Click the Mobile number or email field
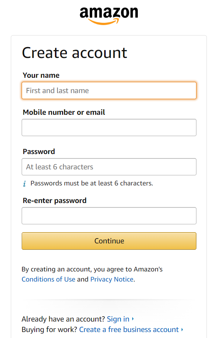Screen dimensions: 211x338 (109, 127)
